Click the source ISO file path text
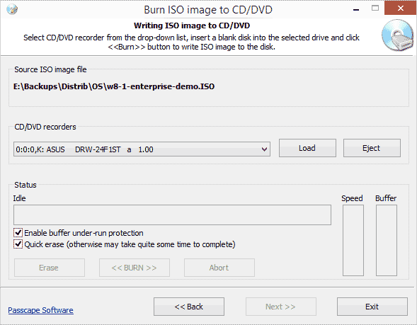The width and height of the screenshot is (417, 325). 114,86
